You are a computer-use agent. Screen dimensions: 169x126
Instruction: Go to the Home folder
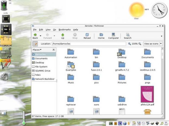point(101,36)
